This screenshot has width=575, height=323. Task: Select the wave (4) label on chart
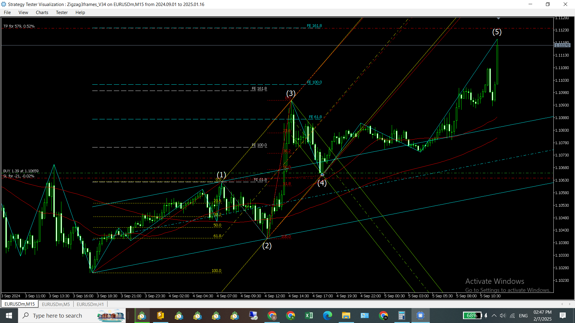322,183
